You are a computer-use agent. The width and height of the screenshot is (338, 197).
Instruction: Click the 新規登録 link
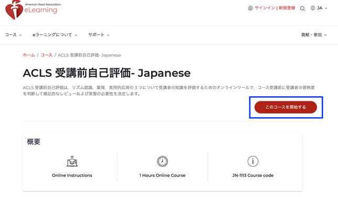(x=287, y=8)
